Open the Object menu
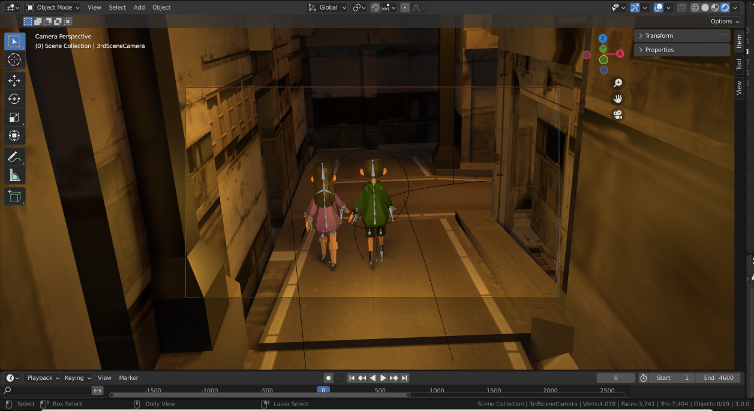This screenshot has width=754, height=411. click(161, 8)
